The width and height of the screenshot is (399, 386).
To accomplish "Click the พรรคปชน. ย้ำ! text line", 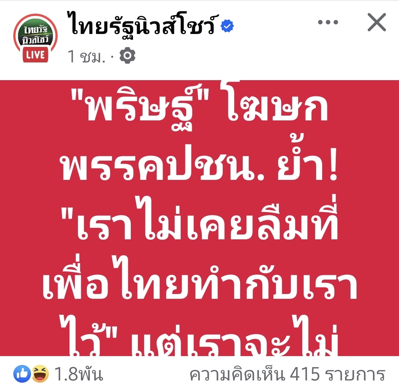I will 199,161.
